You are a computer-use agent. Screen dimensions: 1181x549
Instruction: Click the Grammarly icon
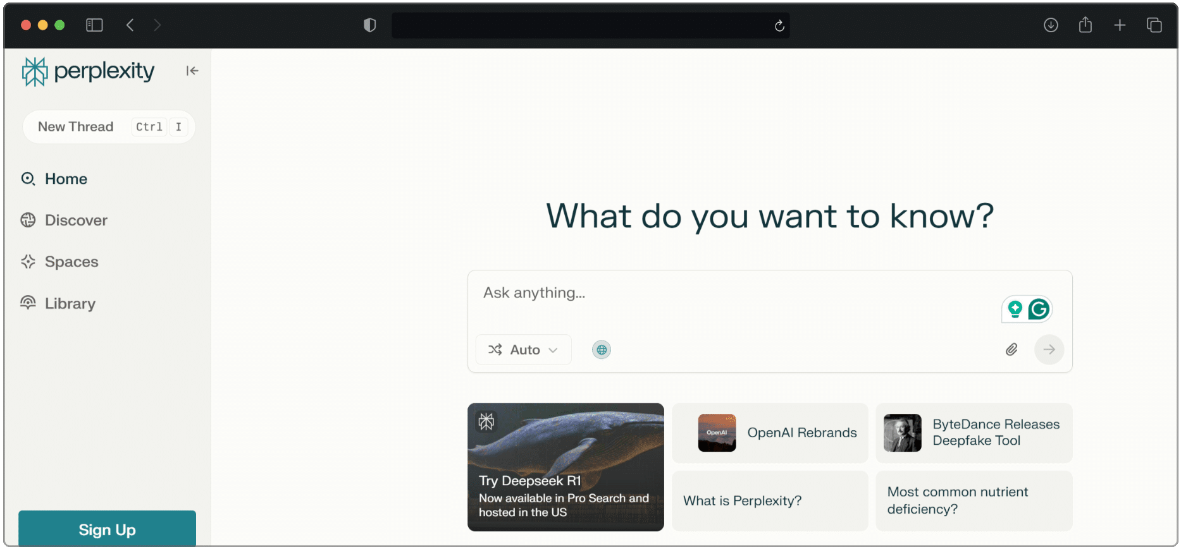pyautogui.click(x=1039, y=309)
